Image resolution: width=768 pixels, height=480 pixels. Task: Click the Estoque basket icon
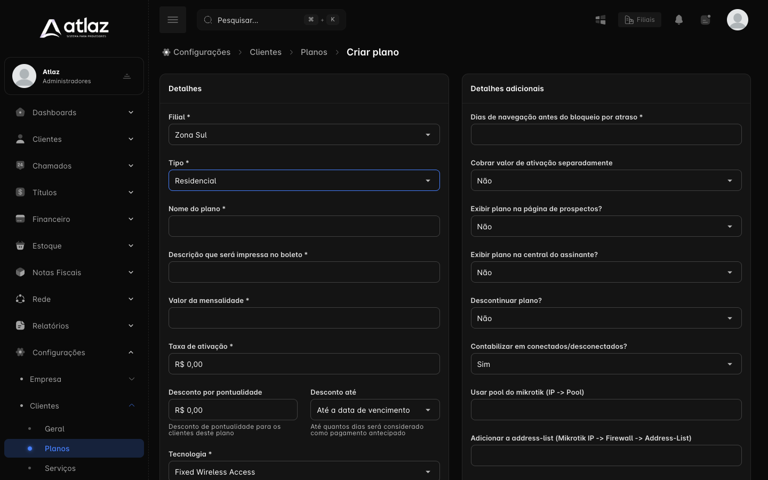pyautogui.click(x=20, y=245)
